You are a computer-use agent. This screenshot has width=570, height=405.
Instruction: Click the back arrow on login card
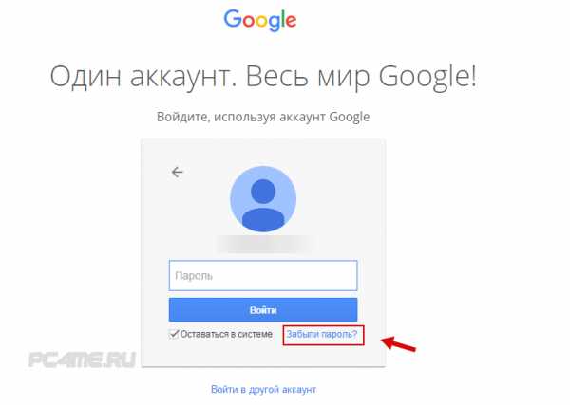pyautogui.click(x=178, y=172)
